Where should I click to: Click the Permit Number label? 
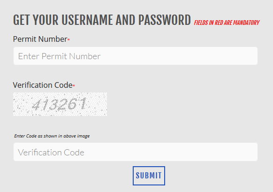point(40,39)
